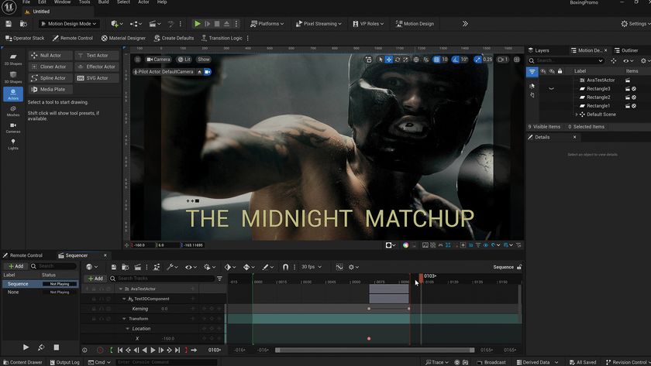Click the Sequencer timeline range scrollbar

pyautogui.click(x=374, y=351)
